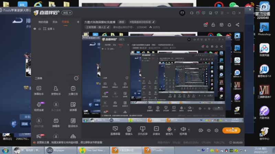Click the monitor icon in title bar
The height and width of the screenshot is (154, 275).
click(203, 13)
